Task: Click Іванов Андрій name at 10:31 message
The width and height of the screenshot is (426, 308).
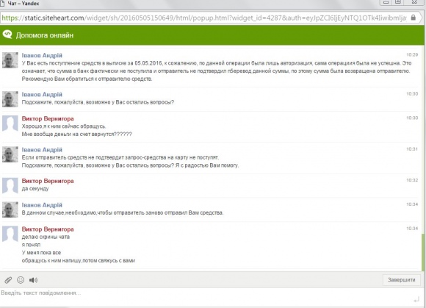Action: point(42,150)
